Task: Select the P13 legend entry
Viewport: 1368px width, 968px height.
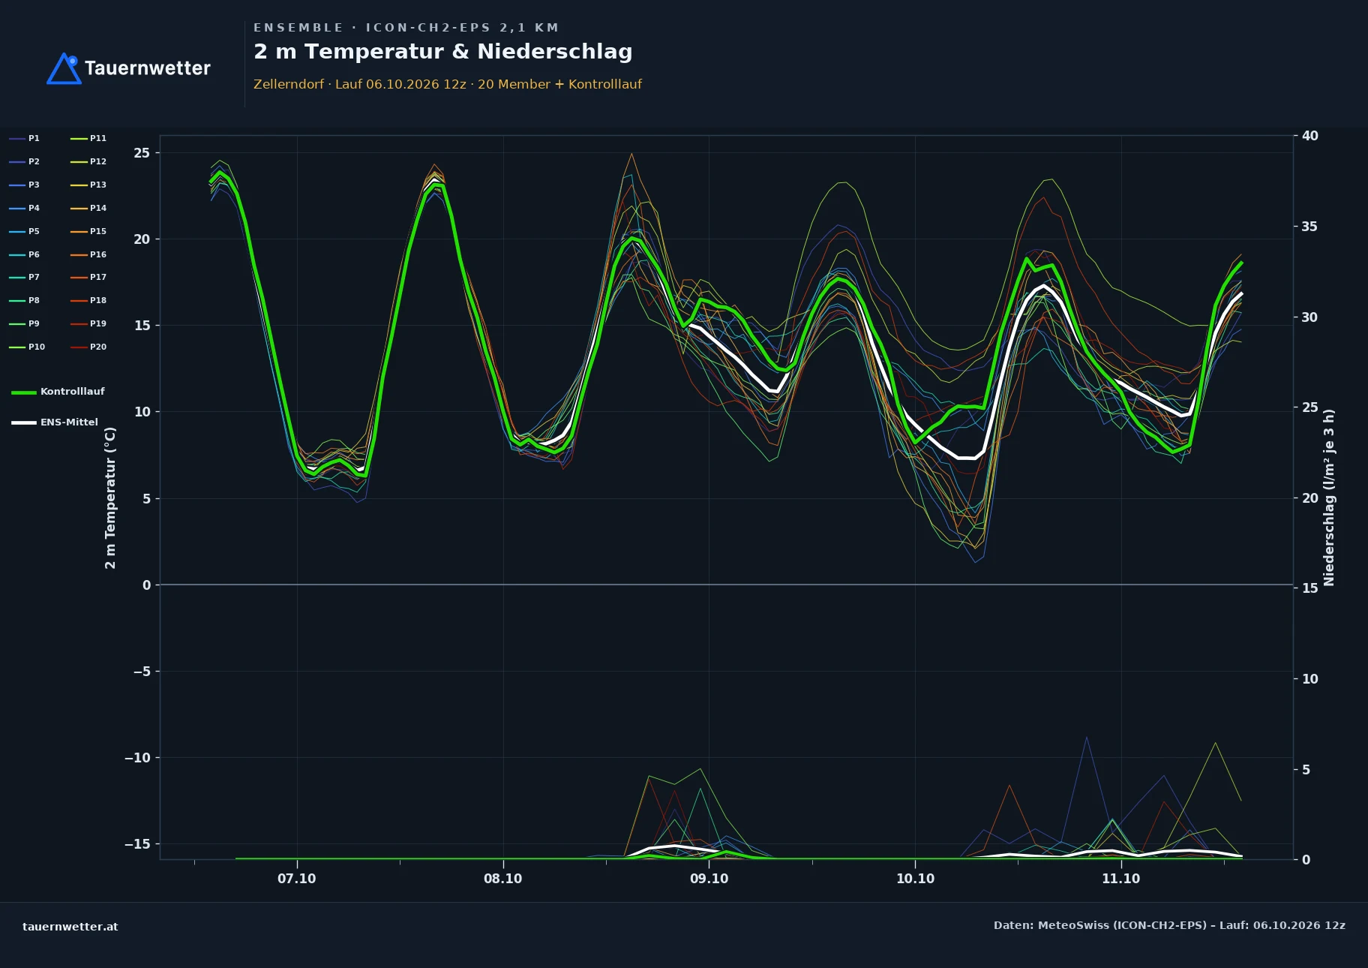Action: point(88,185)
